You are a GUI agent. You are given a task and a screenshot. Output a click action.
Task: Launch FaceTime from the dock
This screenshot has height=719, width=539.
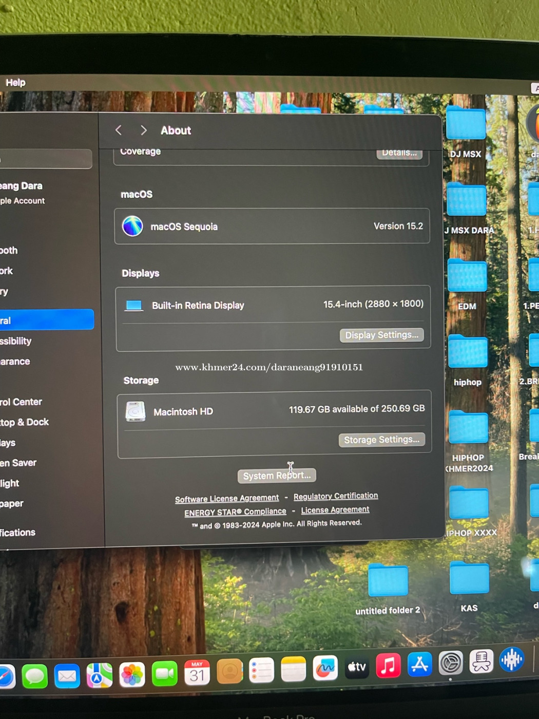164,673
